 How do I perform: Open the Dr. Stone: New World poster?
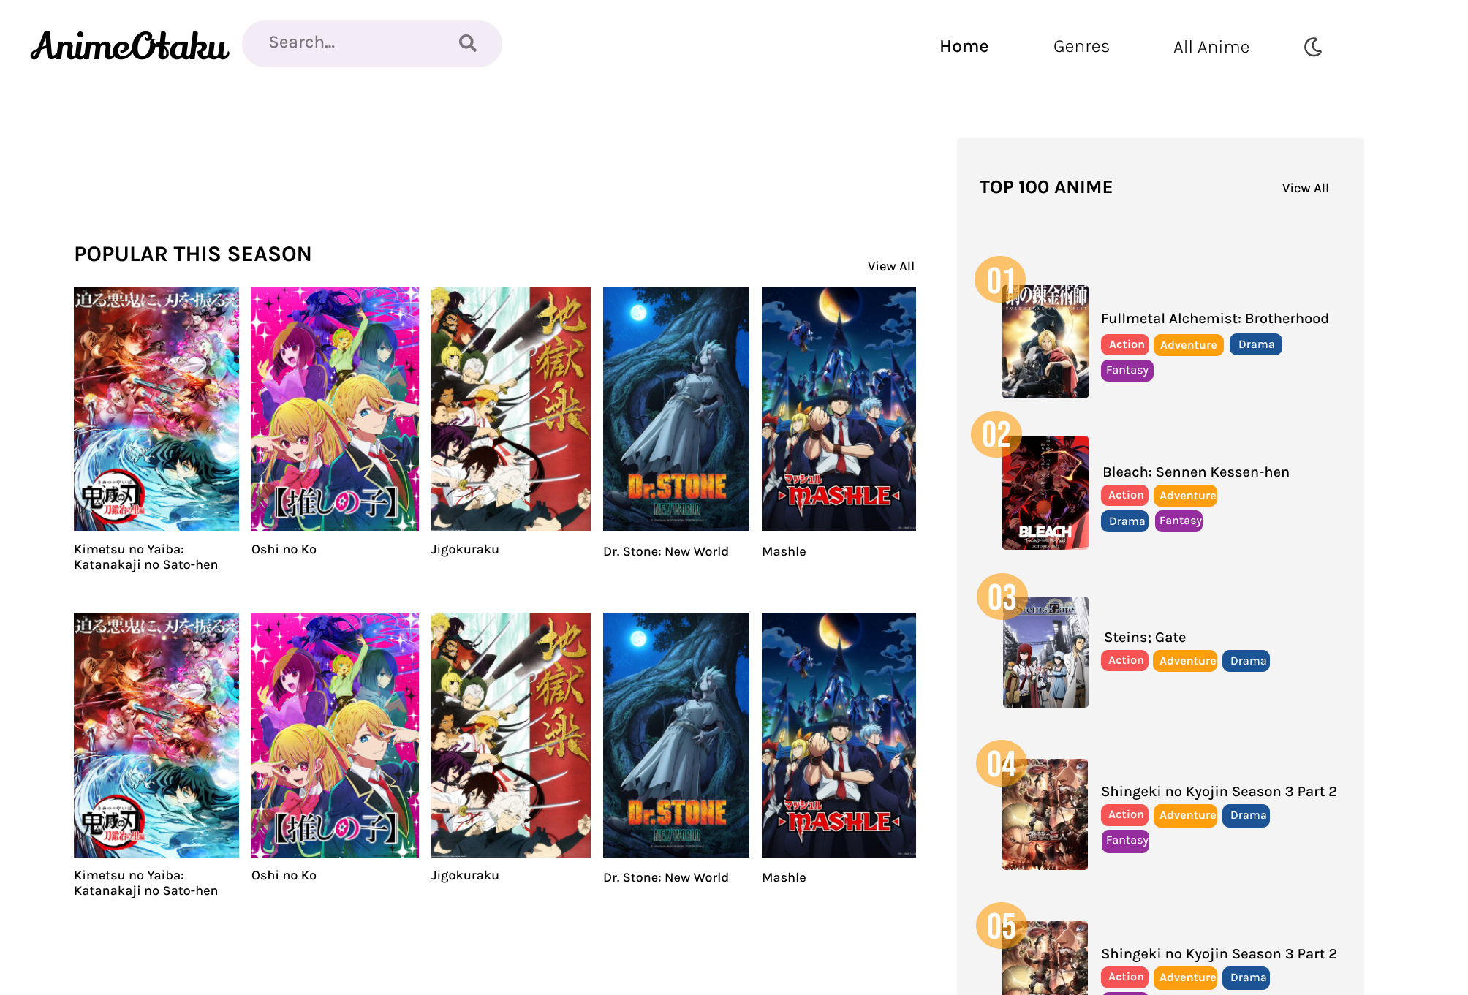click(x=676, y=408)
